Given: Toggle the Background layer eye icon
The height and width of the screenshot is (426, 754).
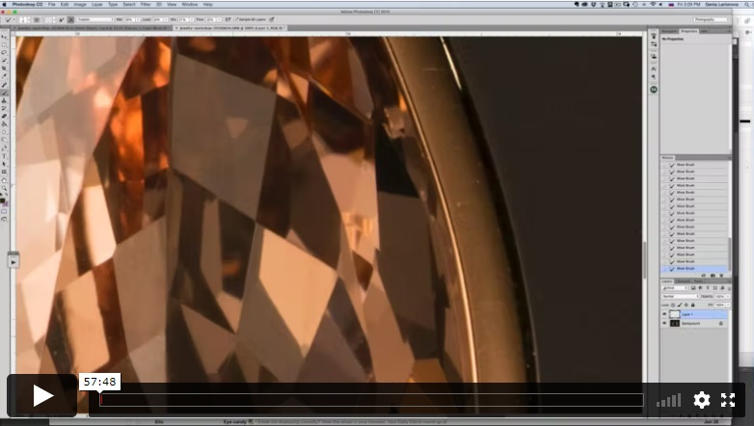Looking at the screenshot, I should [664, 324].
